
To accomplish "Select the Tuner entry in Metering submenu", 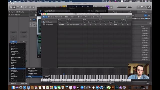I will tap(34, 77).
